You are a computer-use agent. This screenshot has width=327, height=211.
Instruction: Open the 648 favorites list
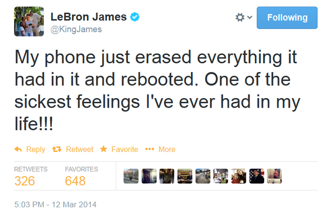pyautogui.click(x=75, y=181)
